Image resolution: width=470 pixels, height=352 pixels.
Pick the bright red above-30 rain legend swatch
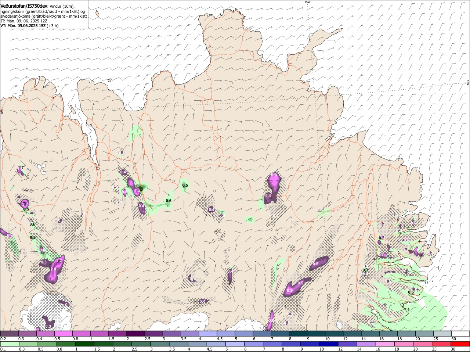[461, 344]
